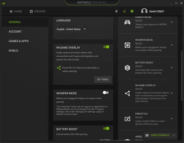Click the Kevin10647 username

pyautogui.click(x=157, y=11)
